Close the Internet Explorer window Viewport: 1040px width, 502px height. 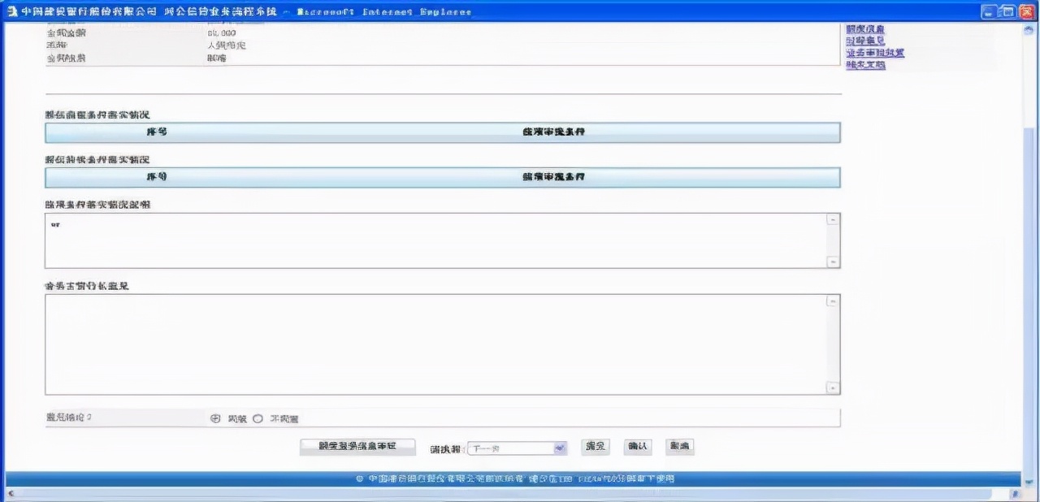(1026, 11)
